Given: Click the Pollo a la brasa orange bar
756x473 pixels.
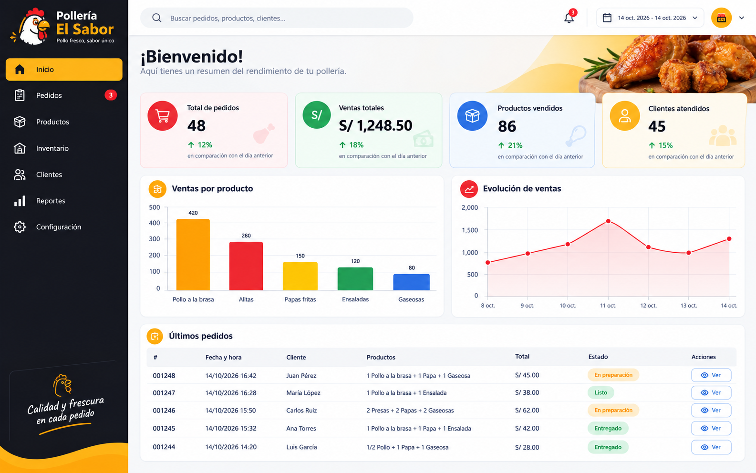Looking at the screenshot, I should point(193,255).
